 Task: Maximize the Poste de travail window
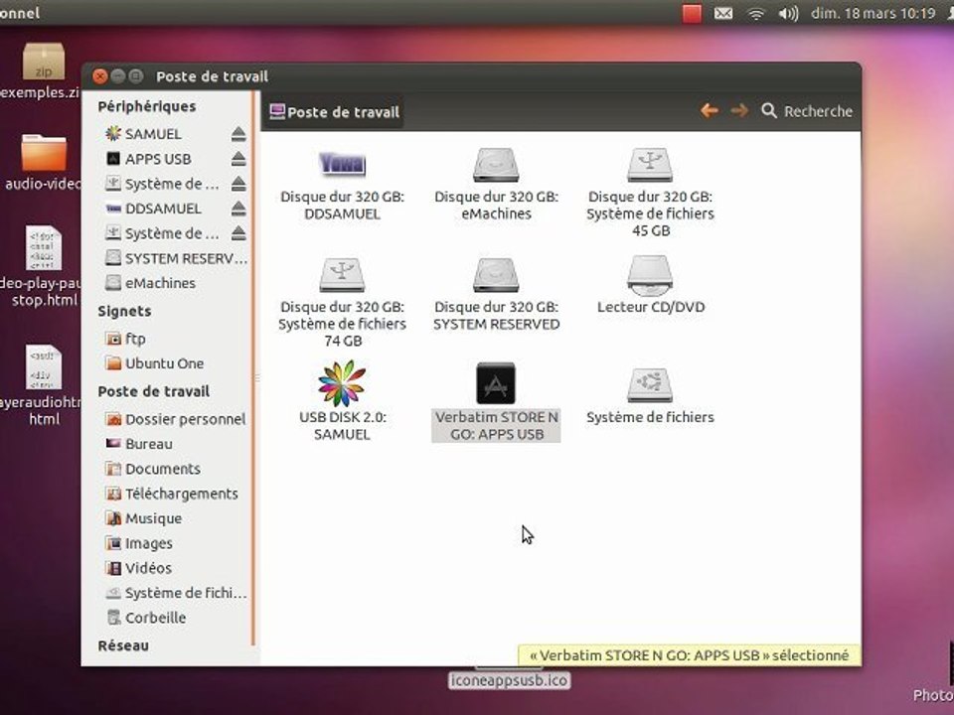coord(136,76)
